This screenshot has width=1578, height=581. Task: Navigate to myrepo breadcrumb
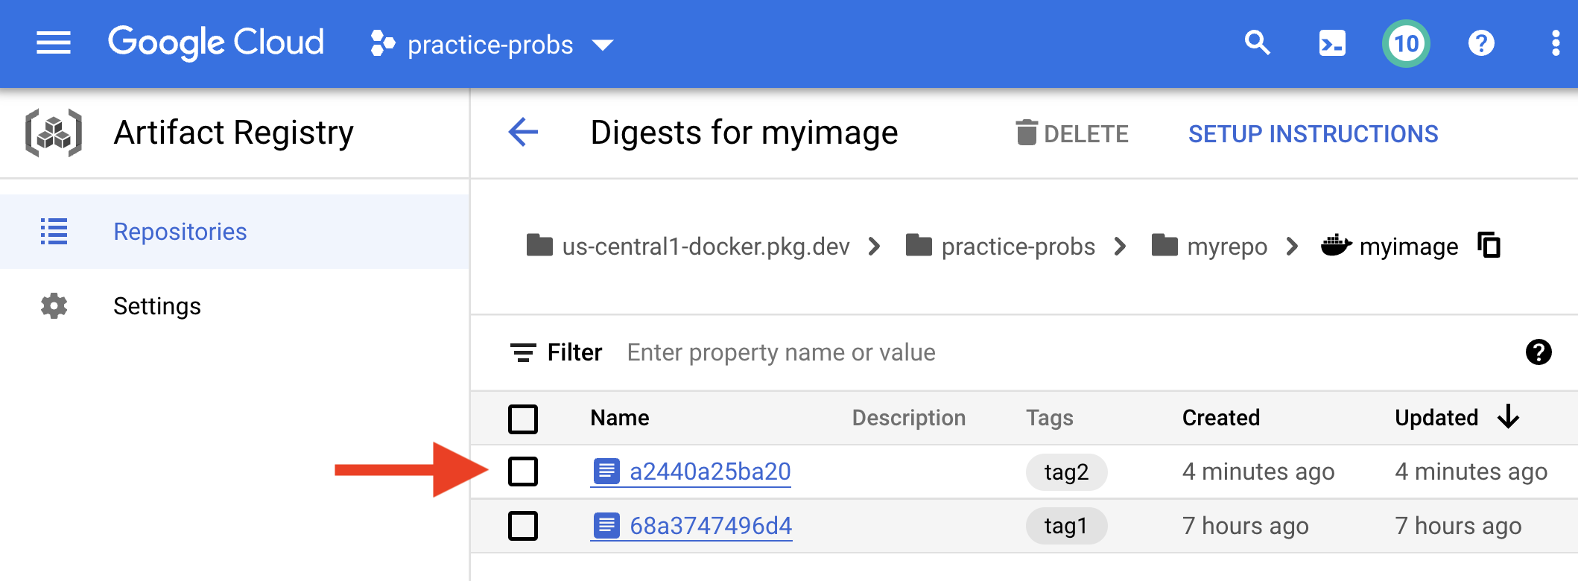[1227, 247]
